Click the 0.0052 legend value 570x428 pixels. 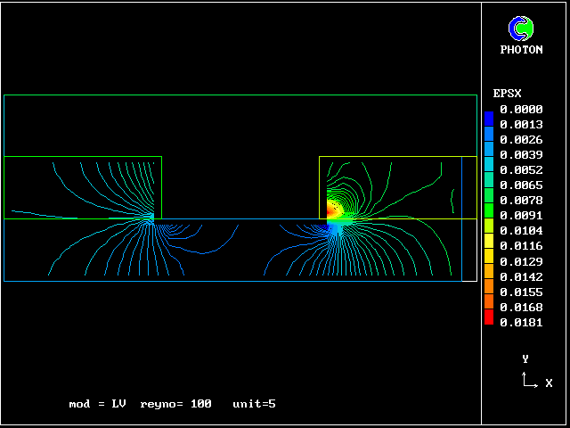[x=521, y=170]
